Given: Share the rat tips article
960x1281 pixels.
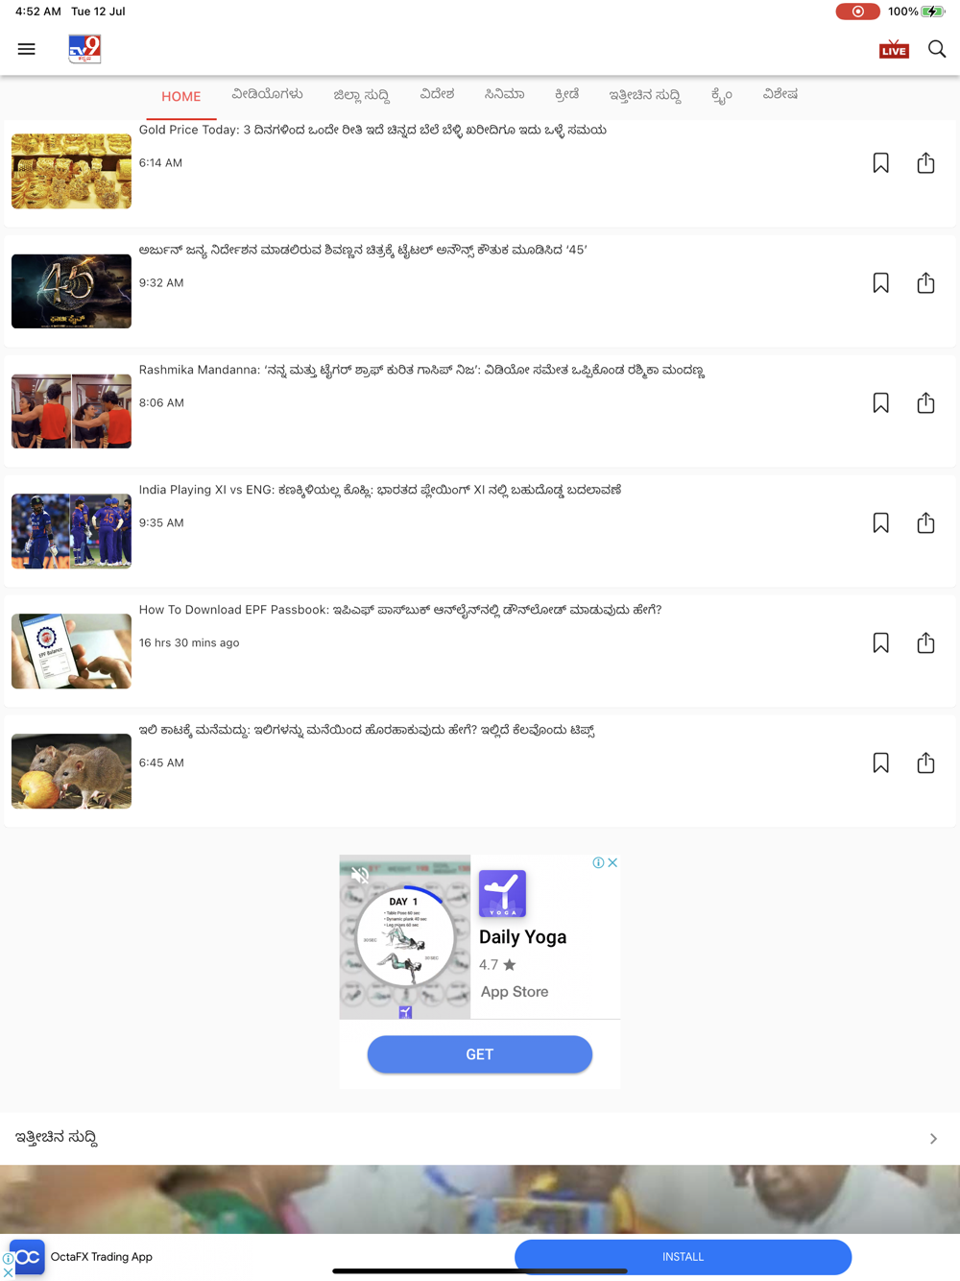Looking at the screenshot, I should (925, 763).
